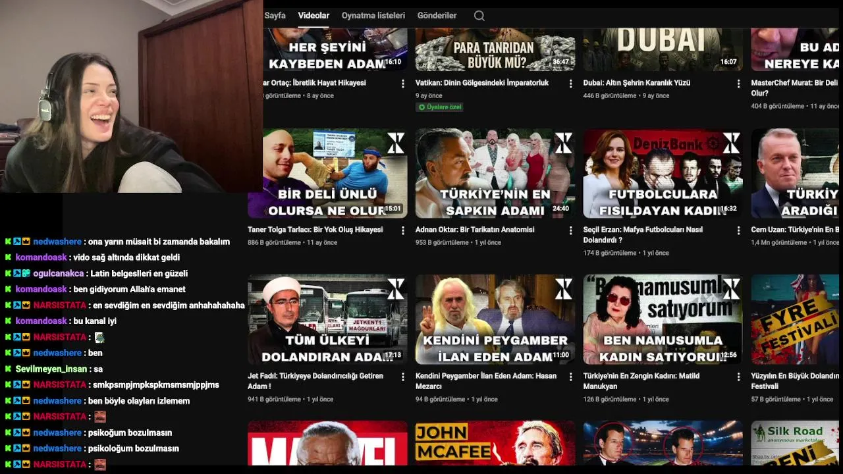
Task: Click komandoask message 'bu kanal iyi'
Action: pos(95,321)
